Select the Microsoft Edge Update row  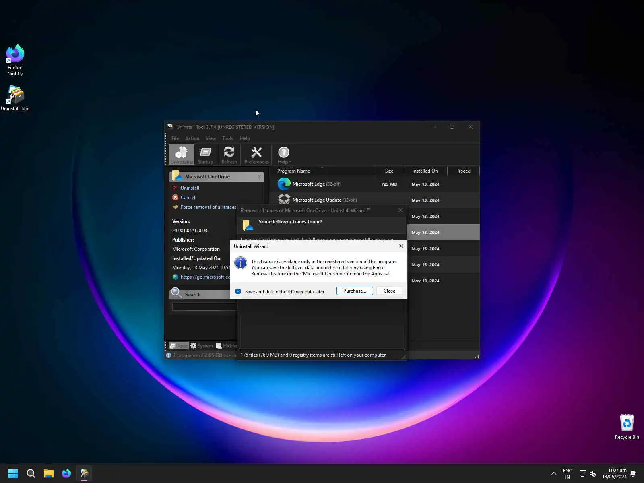[374, 200]
